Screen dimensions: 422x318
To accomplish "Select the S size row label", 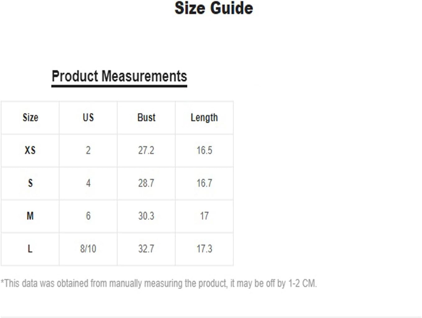I will click(x=30, y=183).
